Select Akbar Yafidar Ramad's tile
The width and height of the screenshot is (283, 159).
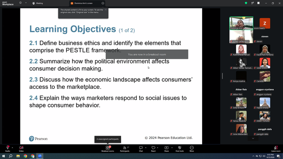(x=241, y=63)
